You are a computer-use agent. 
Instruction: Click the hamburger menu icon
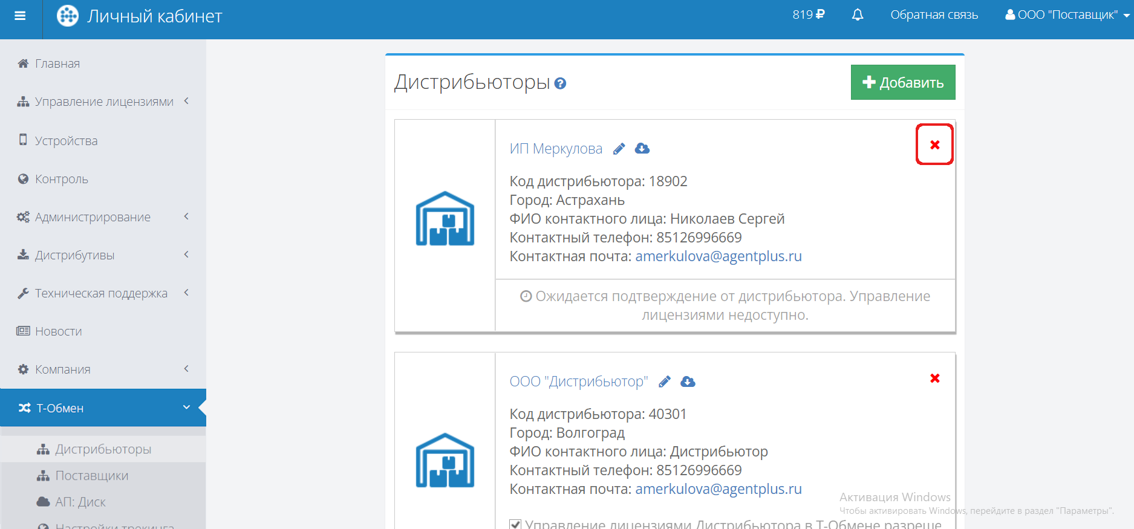pos(20,16)
